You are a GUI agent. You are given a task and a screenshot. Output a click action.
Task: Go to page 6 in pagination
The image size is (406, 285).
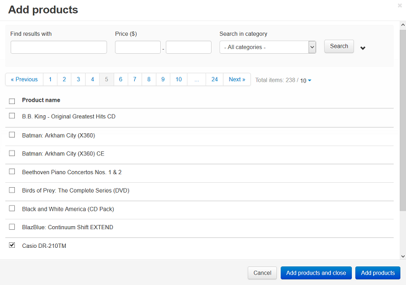120,79
